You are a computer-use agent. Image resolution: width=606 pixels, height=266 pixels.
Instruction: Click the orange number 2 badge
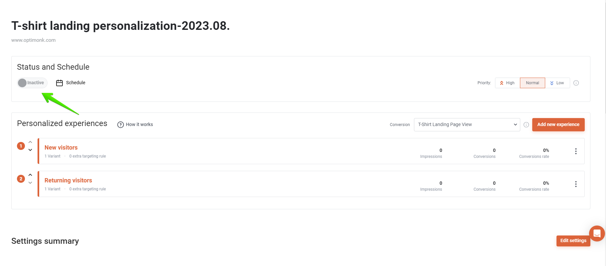point(21,179)
